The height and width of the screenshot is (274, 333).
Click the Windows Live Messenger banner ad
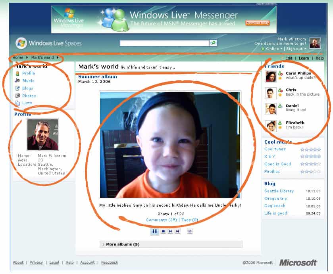coord(164,19)
